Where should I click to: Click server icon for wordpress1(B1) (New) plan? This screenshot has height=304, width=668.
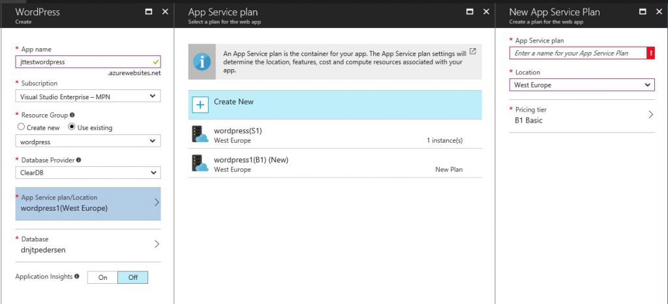click(200, 163)
